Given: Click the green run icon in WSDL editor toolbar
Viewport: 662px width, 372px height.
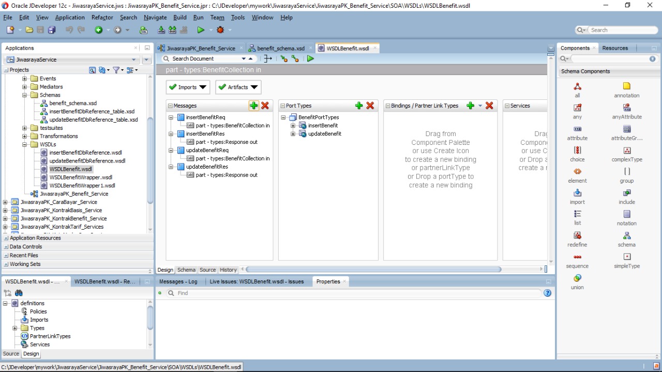Looking at the screenshot, I should coord(310,58).
